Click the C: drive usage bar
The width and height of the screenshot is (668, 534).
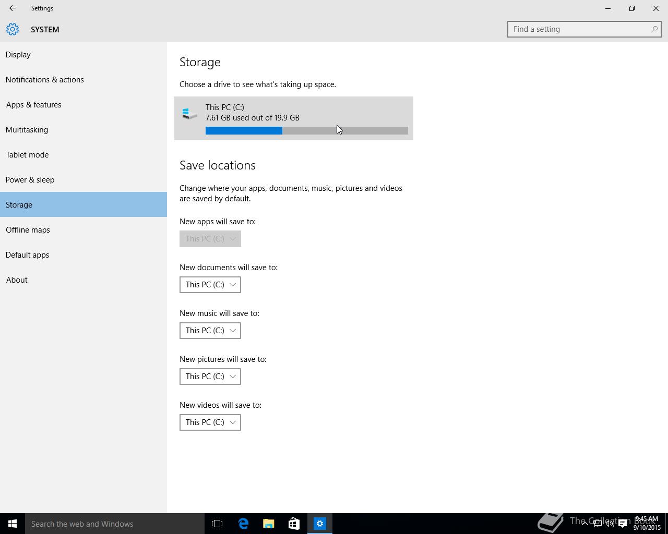click(307, 130)
